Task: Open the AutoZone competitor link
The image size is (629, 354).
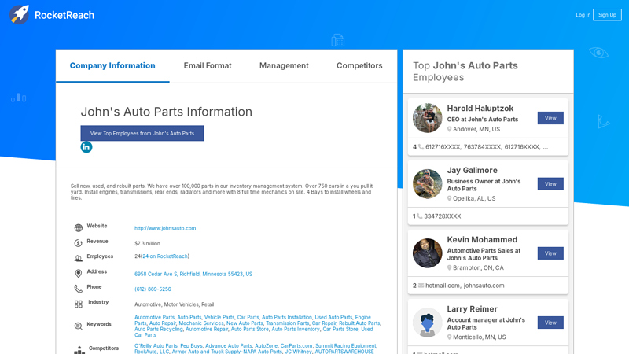Action: pos(266,346)
